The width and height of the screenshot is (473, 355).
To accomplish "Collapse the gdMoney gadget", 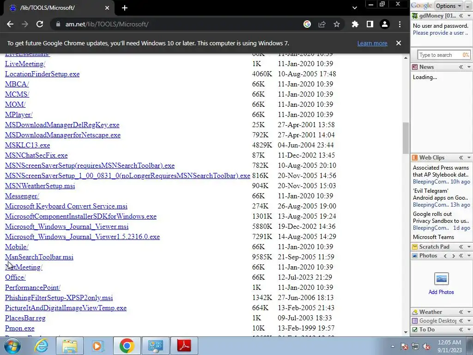I will (x=461, y=16).
